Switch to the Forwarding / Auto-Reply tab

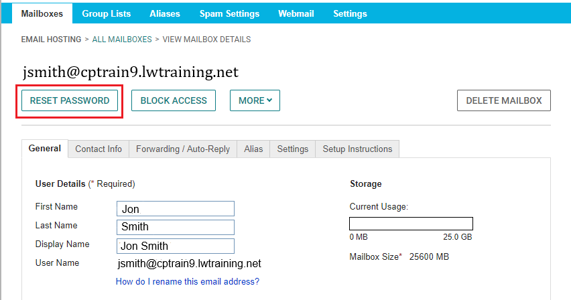coord(183,149)
